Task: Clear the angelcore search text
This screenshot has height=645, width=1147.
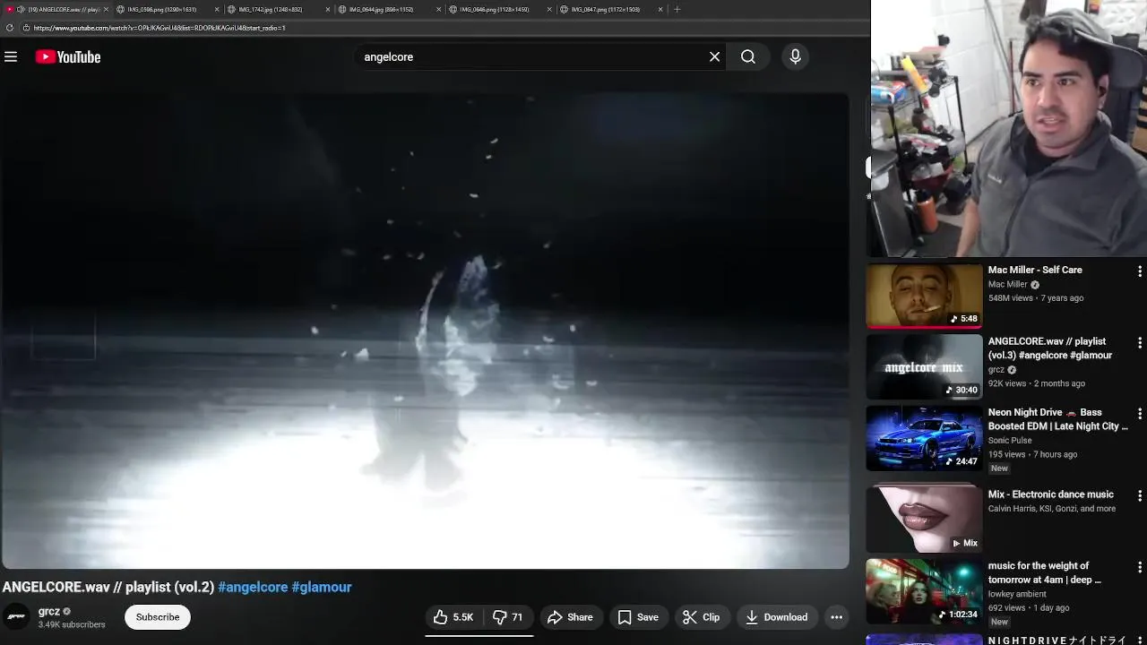Action: point(714,56)
